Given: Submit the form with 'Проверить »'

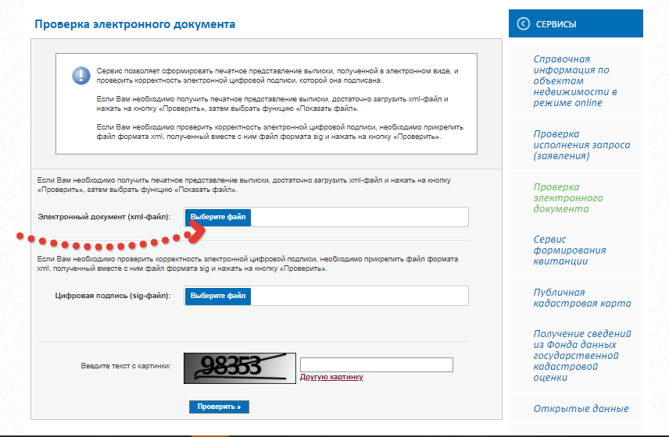Looking at the screenshot, I should [x=219, y=407].
